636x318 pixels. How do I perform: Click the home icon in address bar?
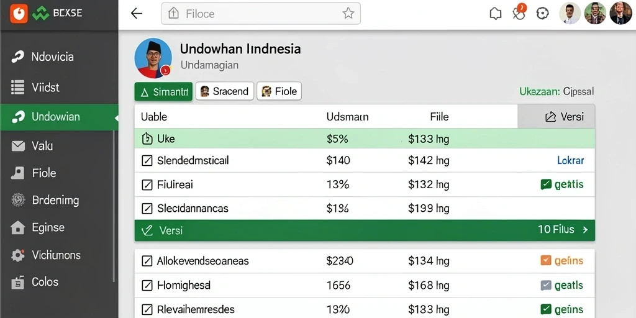click(x=174, y=14)
